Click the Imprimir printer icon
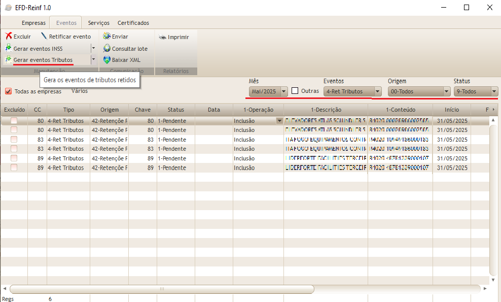This screenshot has height=302, width=501. (x=162, y=37)
